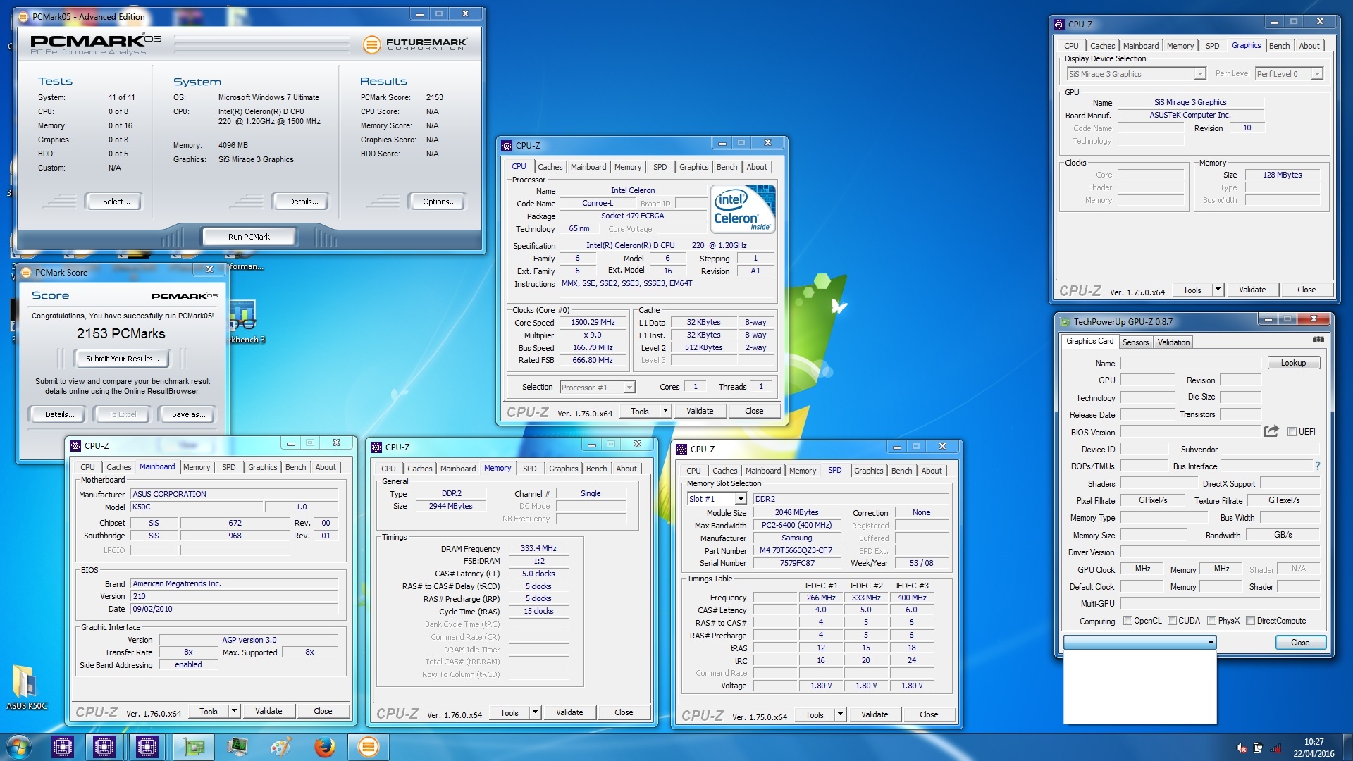Open SiS Mirage 3 Graphics device dropdown

click(x=1136, y=74)
